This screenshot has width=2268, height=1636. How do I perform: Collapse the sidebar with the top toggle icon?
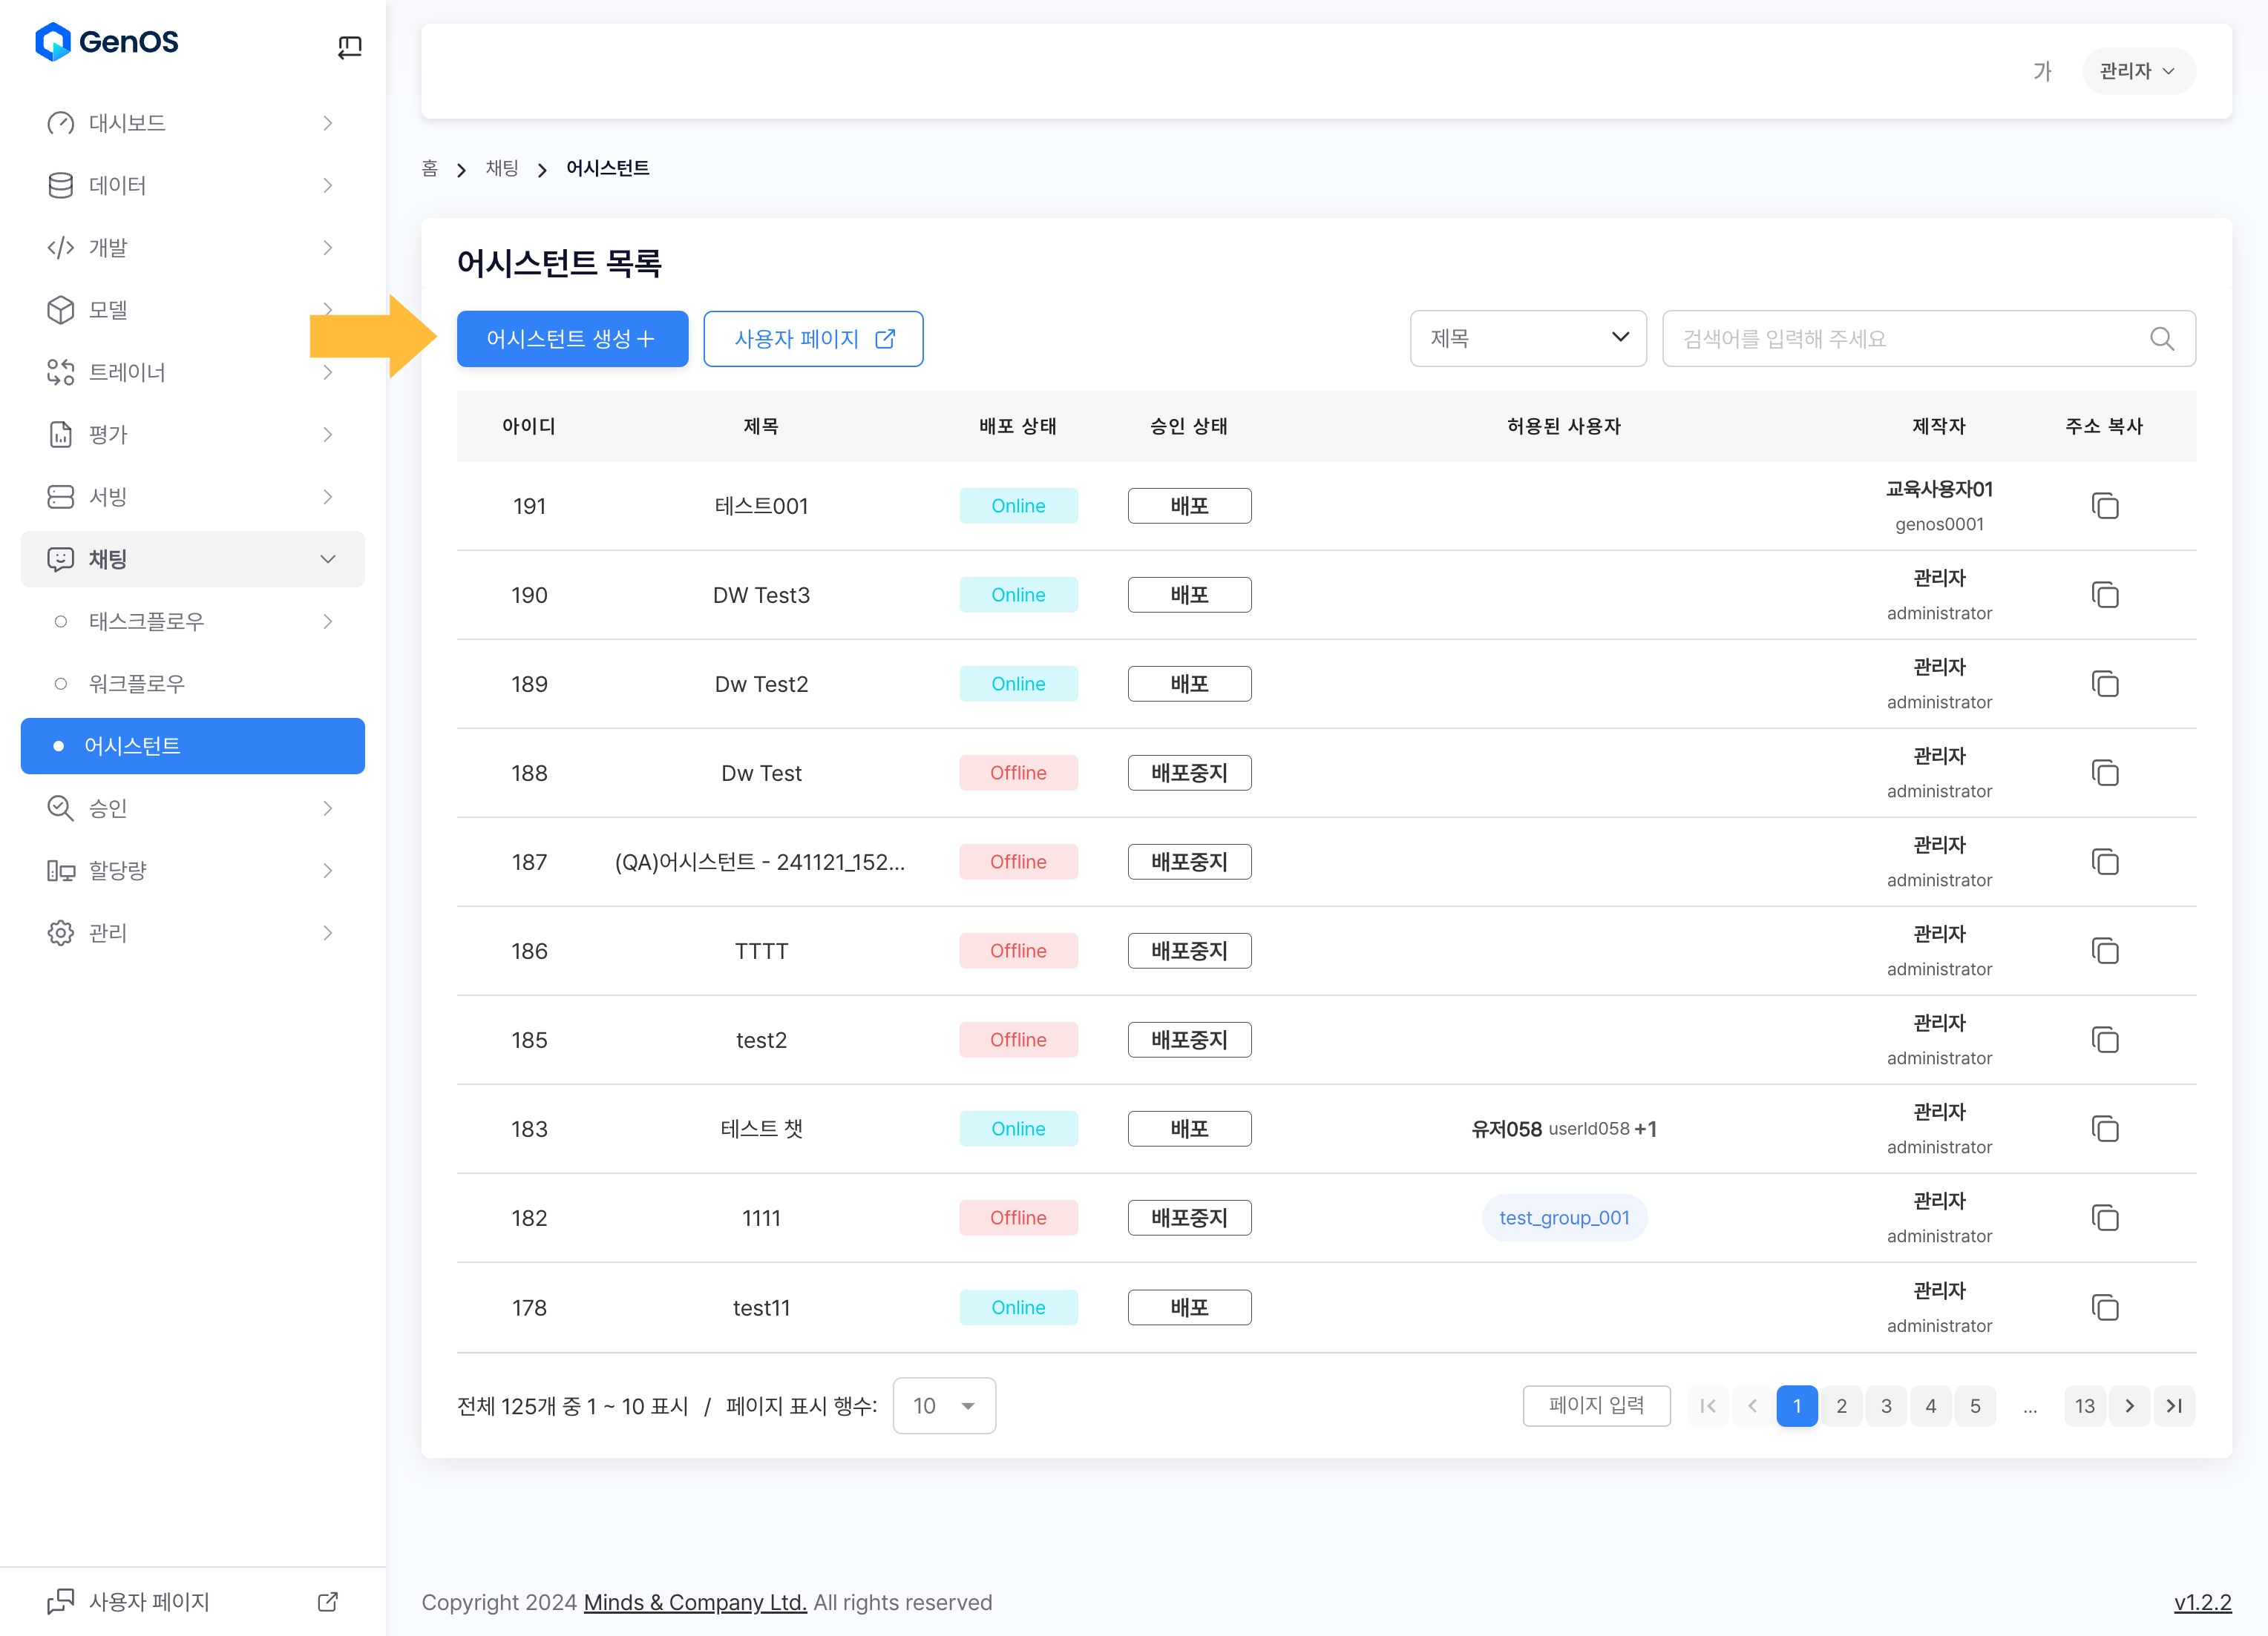click(x=349, y=47)
